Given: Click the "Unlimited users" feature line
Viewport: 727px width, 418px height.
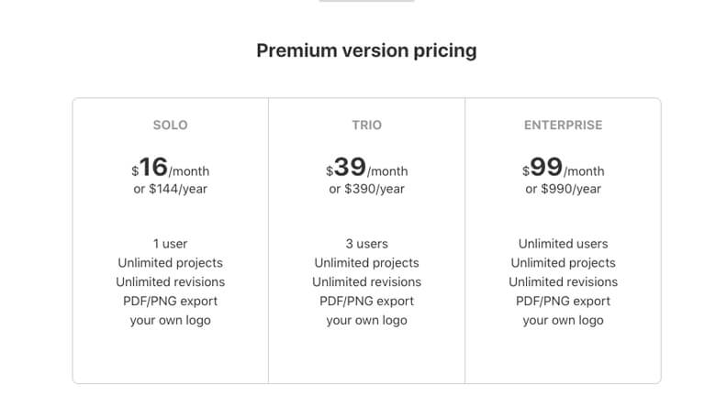Looking at the screenshot, I should point(563,244).
